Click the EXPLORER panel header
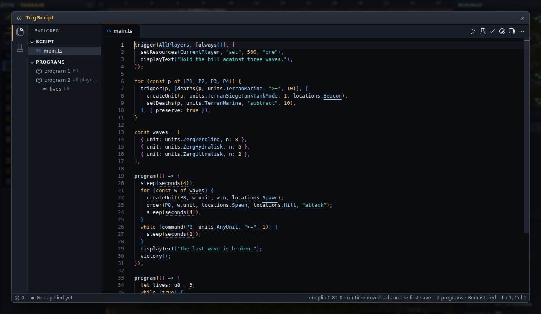This screenshot has height=314, width=541. click(47, 31)
